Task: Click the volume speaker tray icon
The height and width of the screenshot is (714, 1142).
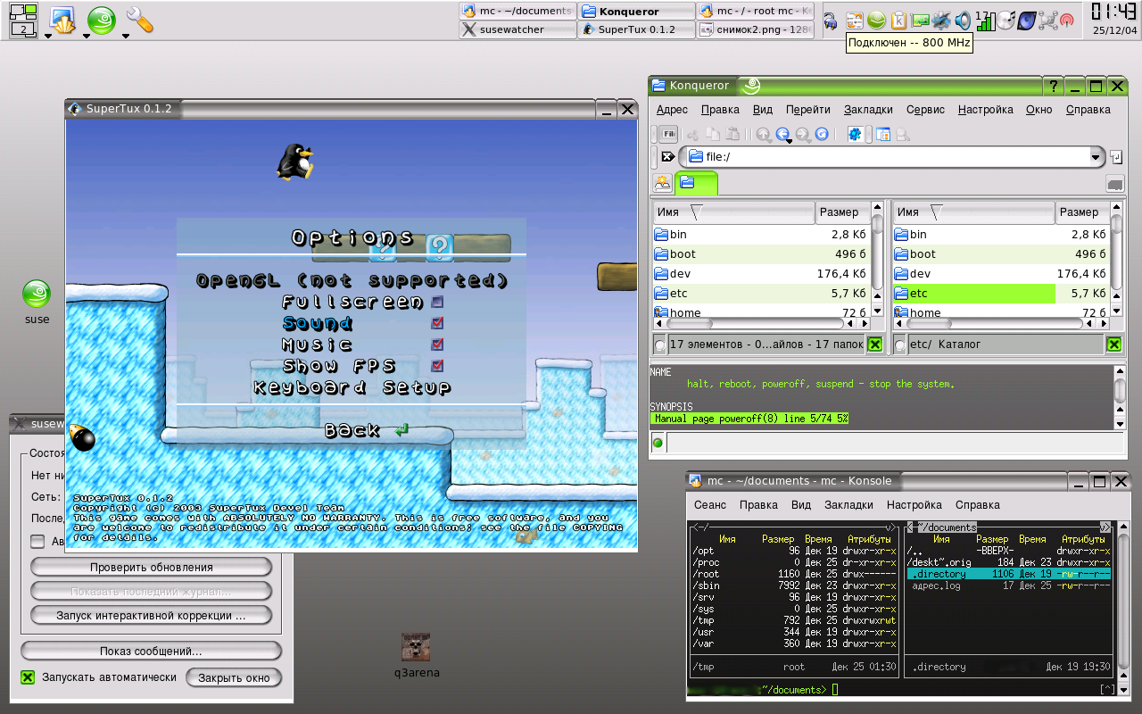Action: pos(963,20)
